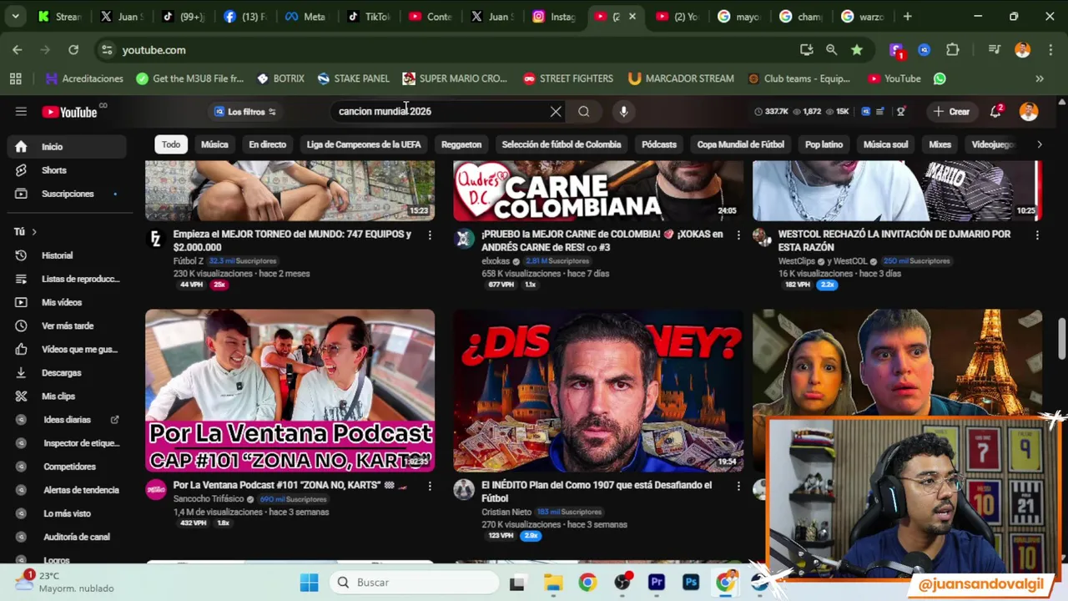Open Shorts in the sidebar
Image resolution: width=1068 pixels, height=601 pixels.
click(x=67, y=170)
